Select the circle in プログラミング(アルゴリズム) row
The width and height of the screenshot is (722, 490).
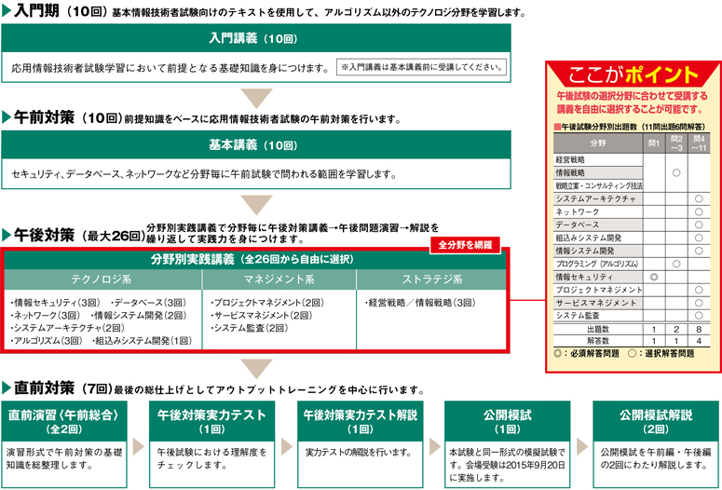(x=676, y=265)
